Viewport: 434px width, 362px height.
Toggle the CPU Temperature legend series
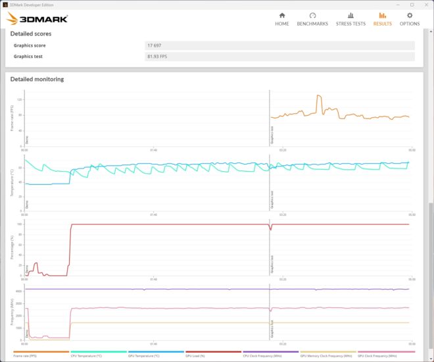coord(99,354)
